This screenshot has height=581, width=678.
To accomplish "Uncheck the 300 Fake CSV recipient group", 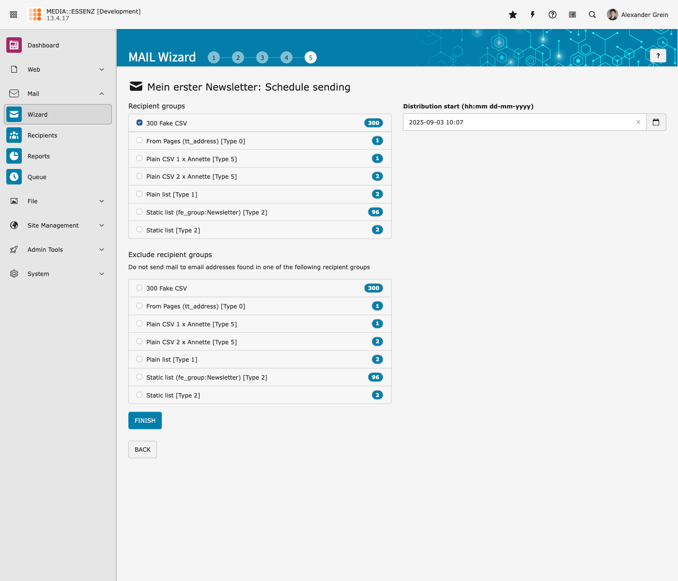I will click(139, 123).
